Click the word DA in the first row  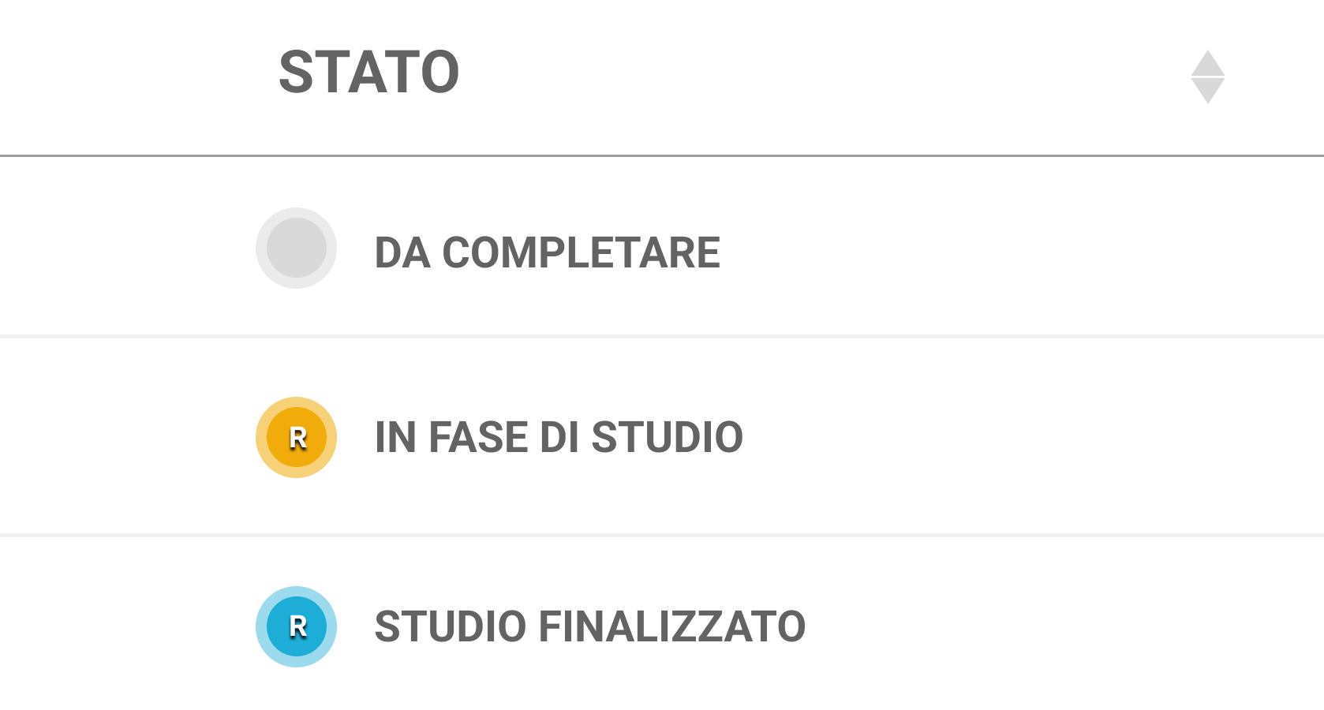402,252
